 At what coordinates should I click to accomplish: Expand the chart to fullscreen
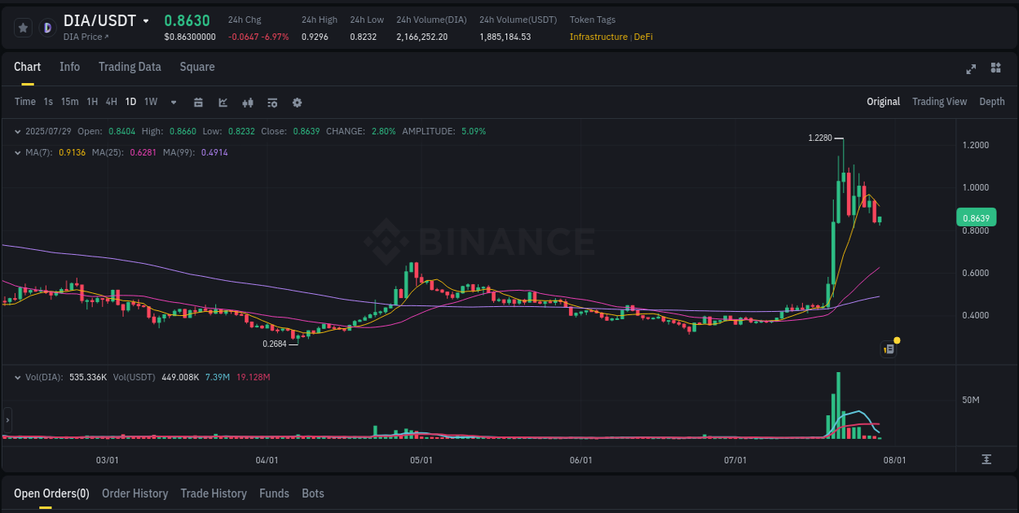(971, 69)
